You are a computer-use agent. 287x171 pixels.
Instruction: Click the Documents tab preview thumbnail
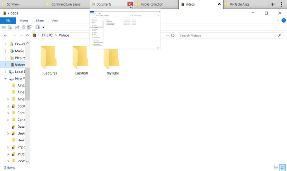pos(125,29)
